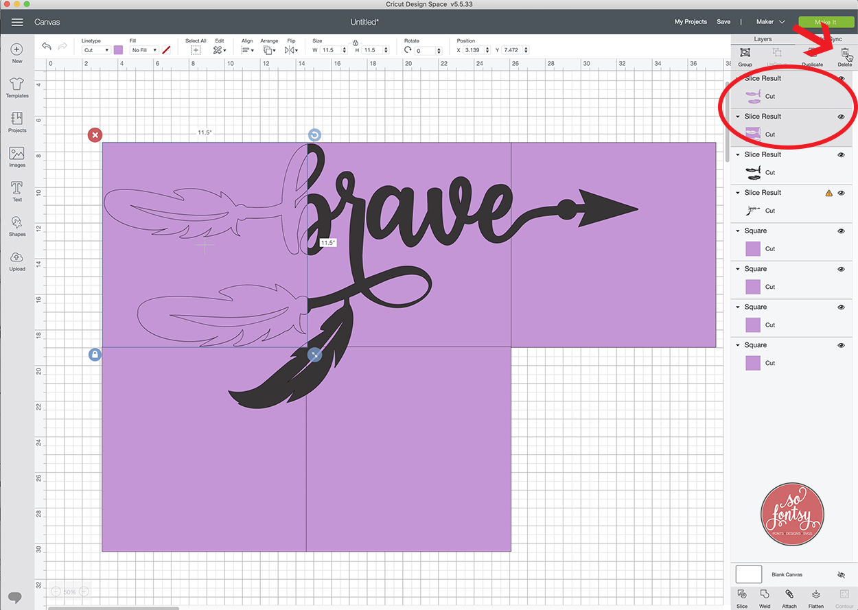Click the rotate handle on the selection box
Screen dimensions: 858x610
(314, 135)
